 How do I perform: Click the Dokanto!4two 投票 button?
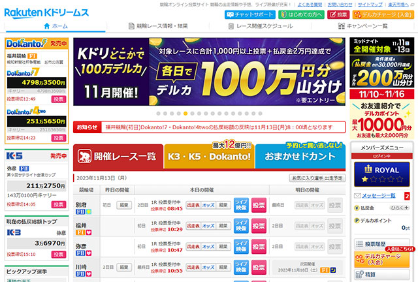pos(59,138)
